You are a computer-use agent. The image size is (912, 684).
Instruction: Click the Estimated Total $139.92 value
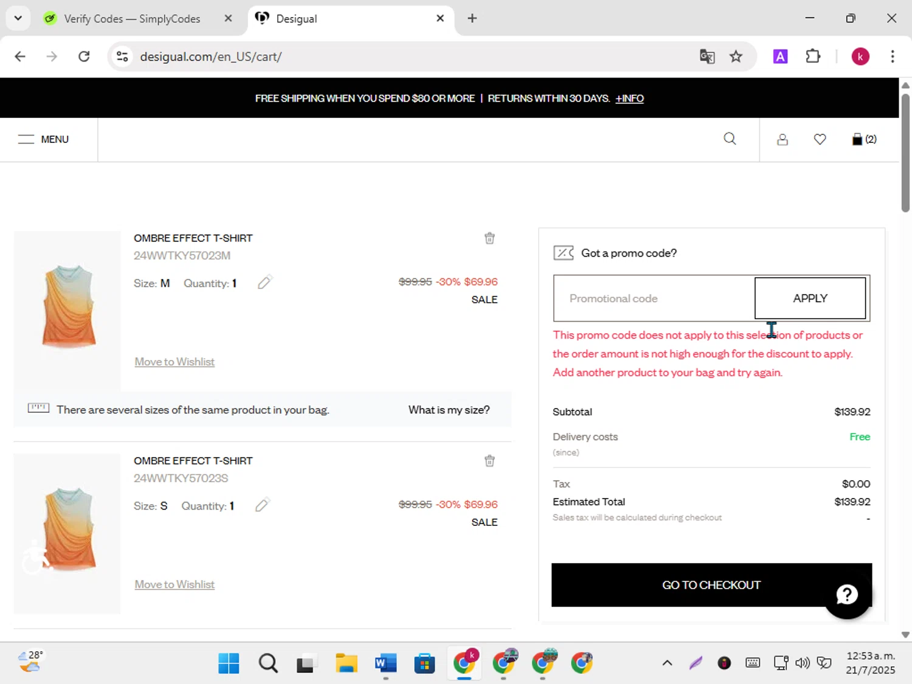click(x=852, y=502)
